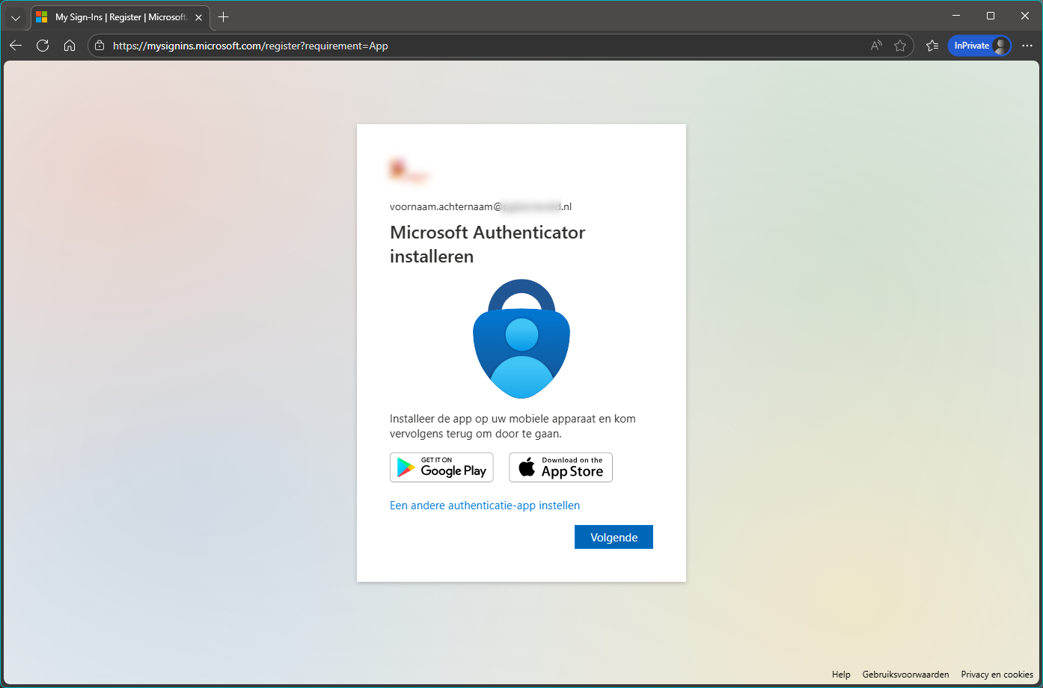This screenshot has height=688, width=1043.
Task: Click the browser Back arrow
Action: pyautogui.click(x=16, y=46)
